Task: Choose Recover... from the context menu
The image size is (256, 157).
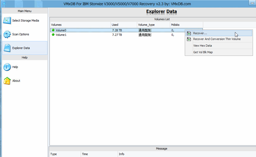Action: 219,33
